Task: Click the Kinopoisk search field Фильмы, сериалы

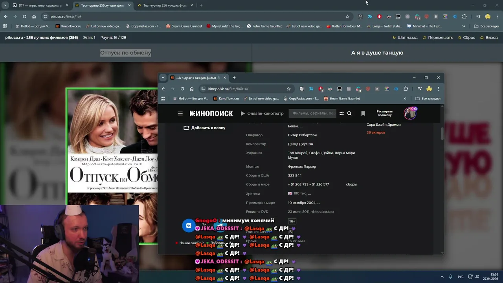Action: click(x=313, y=113)
